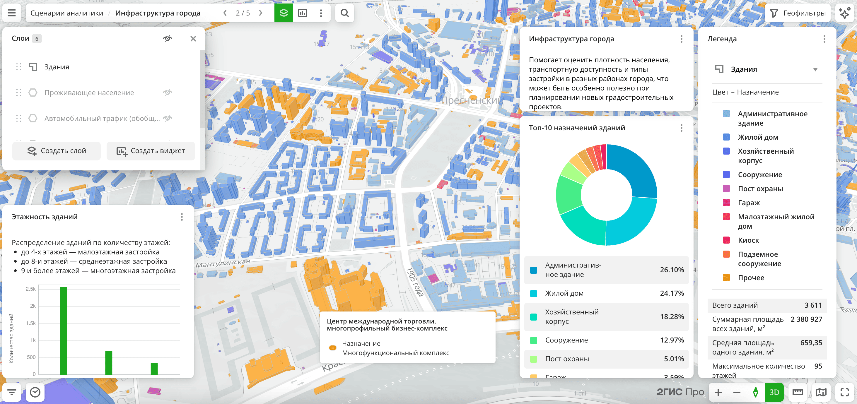Open the dashboard widgets icon
Viewport: 857px width, 404px height.
pos(303,13)
